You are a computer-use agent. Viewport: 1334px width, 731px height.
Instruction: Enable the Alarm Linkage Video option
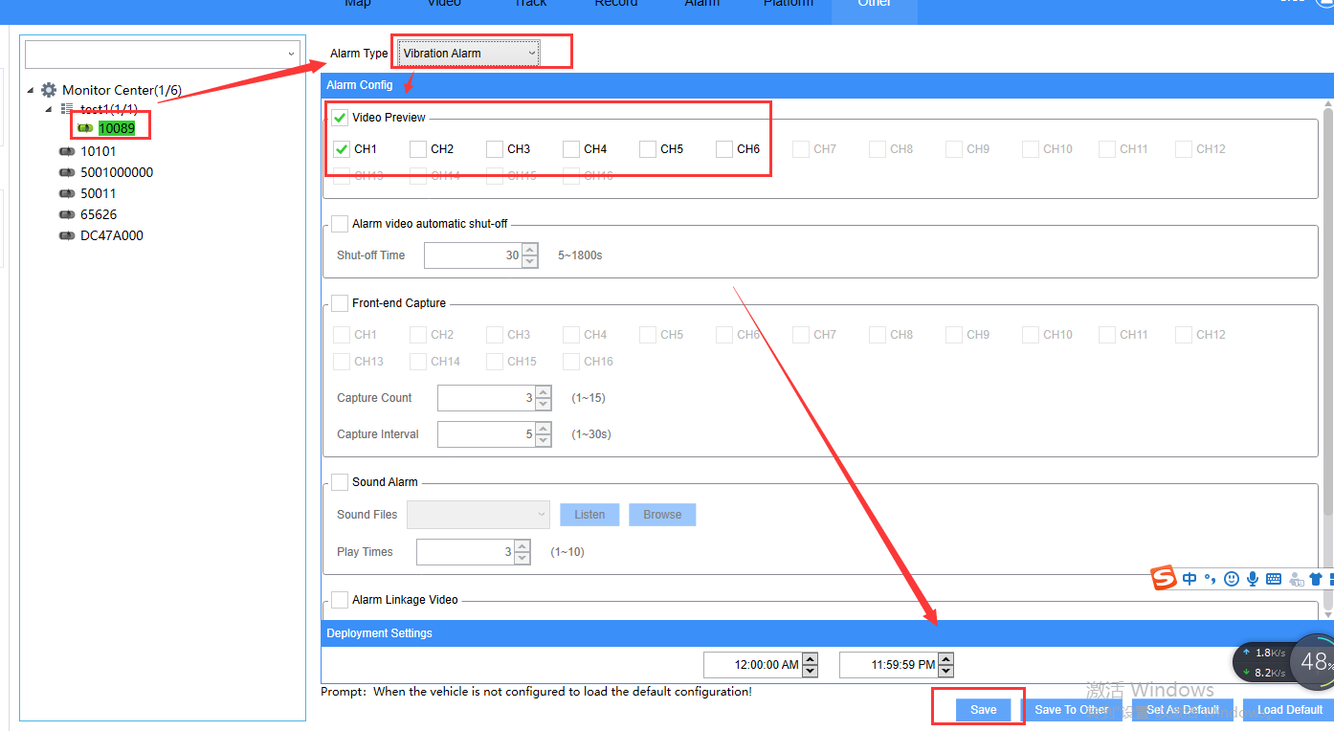tap(340, 600)
